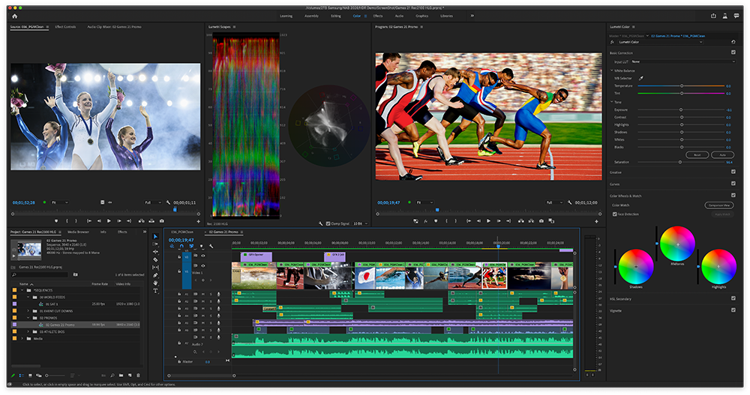Viewport: 750px width, 395px height.
Task: Toggle the Curves section checkbox
Action: (x=733, y=183)
